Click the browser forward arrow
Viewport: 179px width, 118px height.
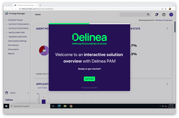(x=9, y=9)
